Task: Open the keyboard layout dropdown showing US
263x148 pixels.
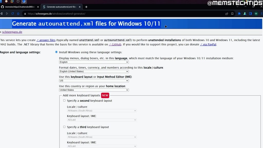Action: click(94, 81)
